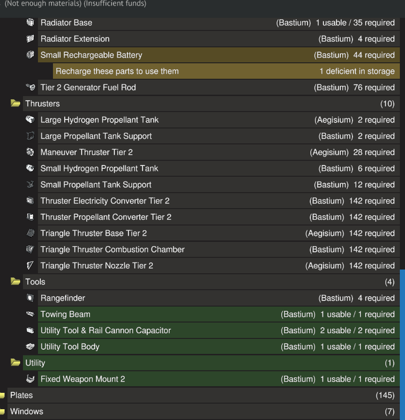
Task: Expand the Plates folder
Action: coord(3,395)
